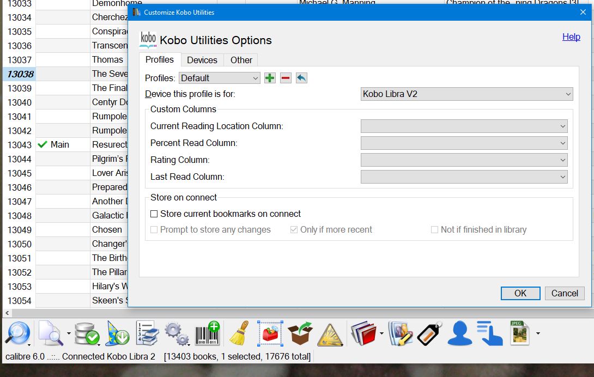This screenshot has width=594, height=377.
Task: Click the Thomas title in row 13037
Action: point(107,60)
